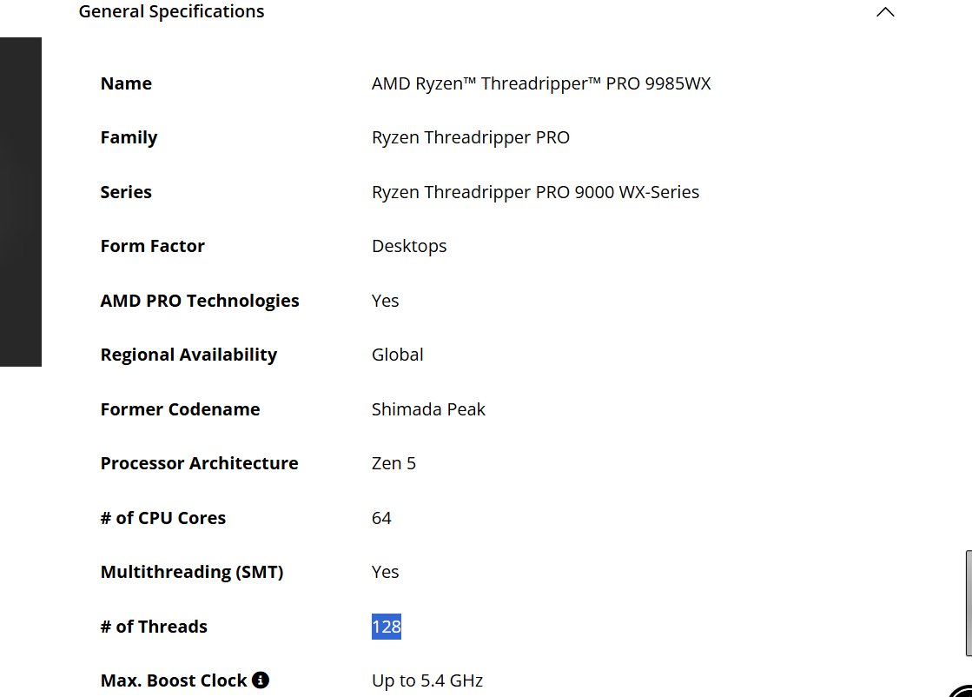Click the Zen 5 architecture value

pos(393,463)
